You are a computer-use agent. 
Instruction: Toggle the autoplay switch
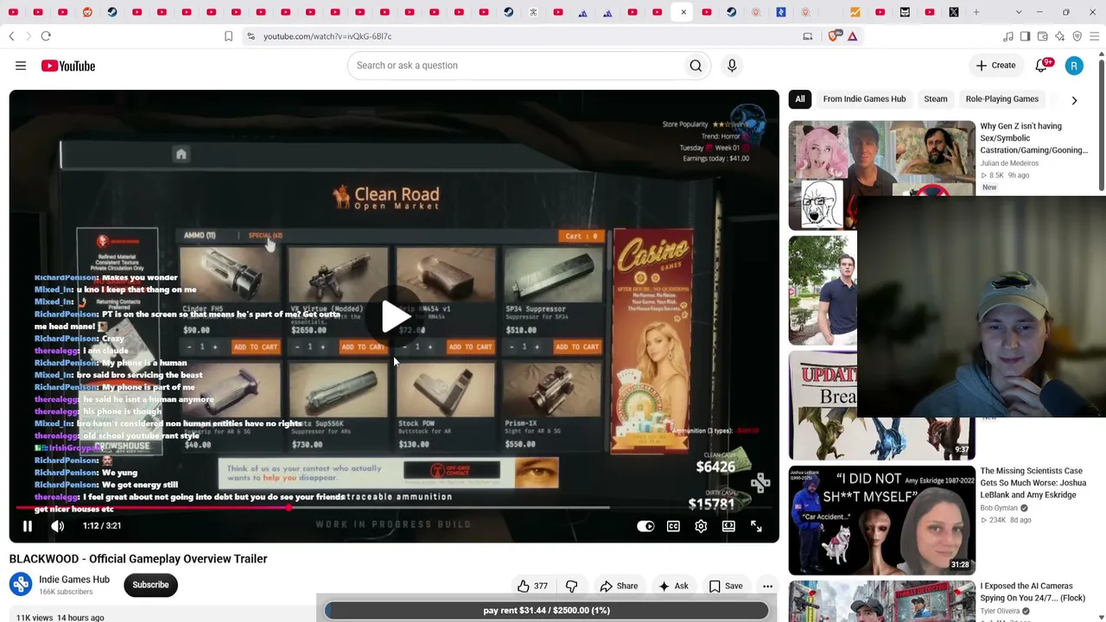pos(645,526)
